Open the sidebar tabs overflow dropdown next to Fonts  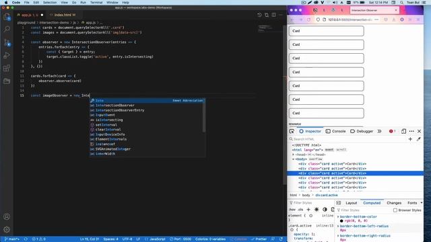pyautogui.click(x=422, y=203)
